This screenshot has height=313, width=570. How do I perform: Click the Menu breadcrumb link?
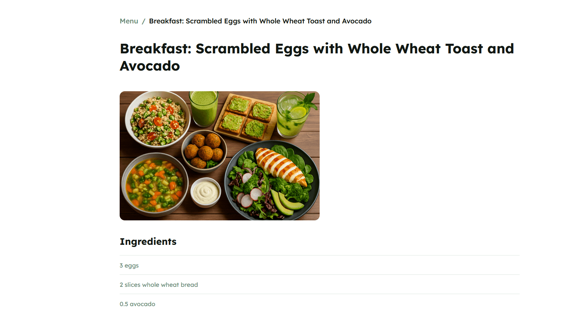click(x=129, y=21)
